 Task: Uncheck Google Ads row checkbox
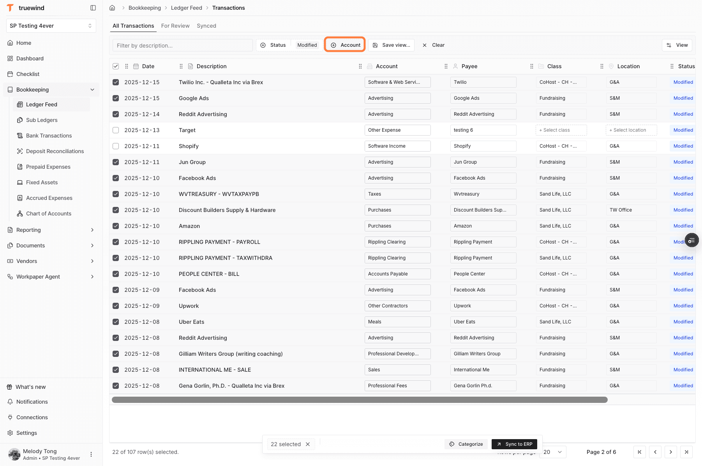(116, 98)
